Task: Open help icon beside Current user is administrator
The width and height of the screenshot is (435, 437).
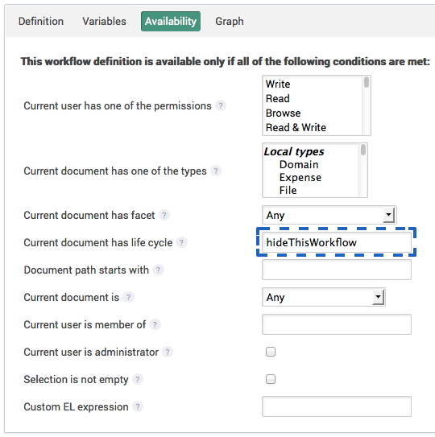Action: pos(168,352)
